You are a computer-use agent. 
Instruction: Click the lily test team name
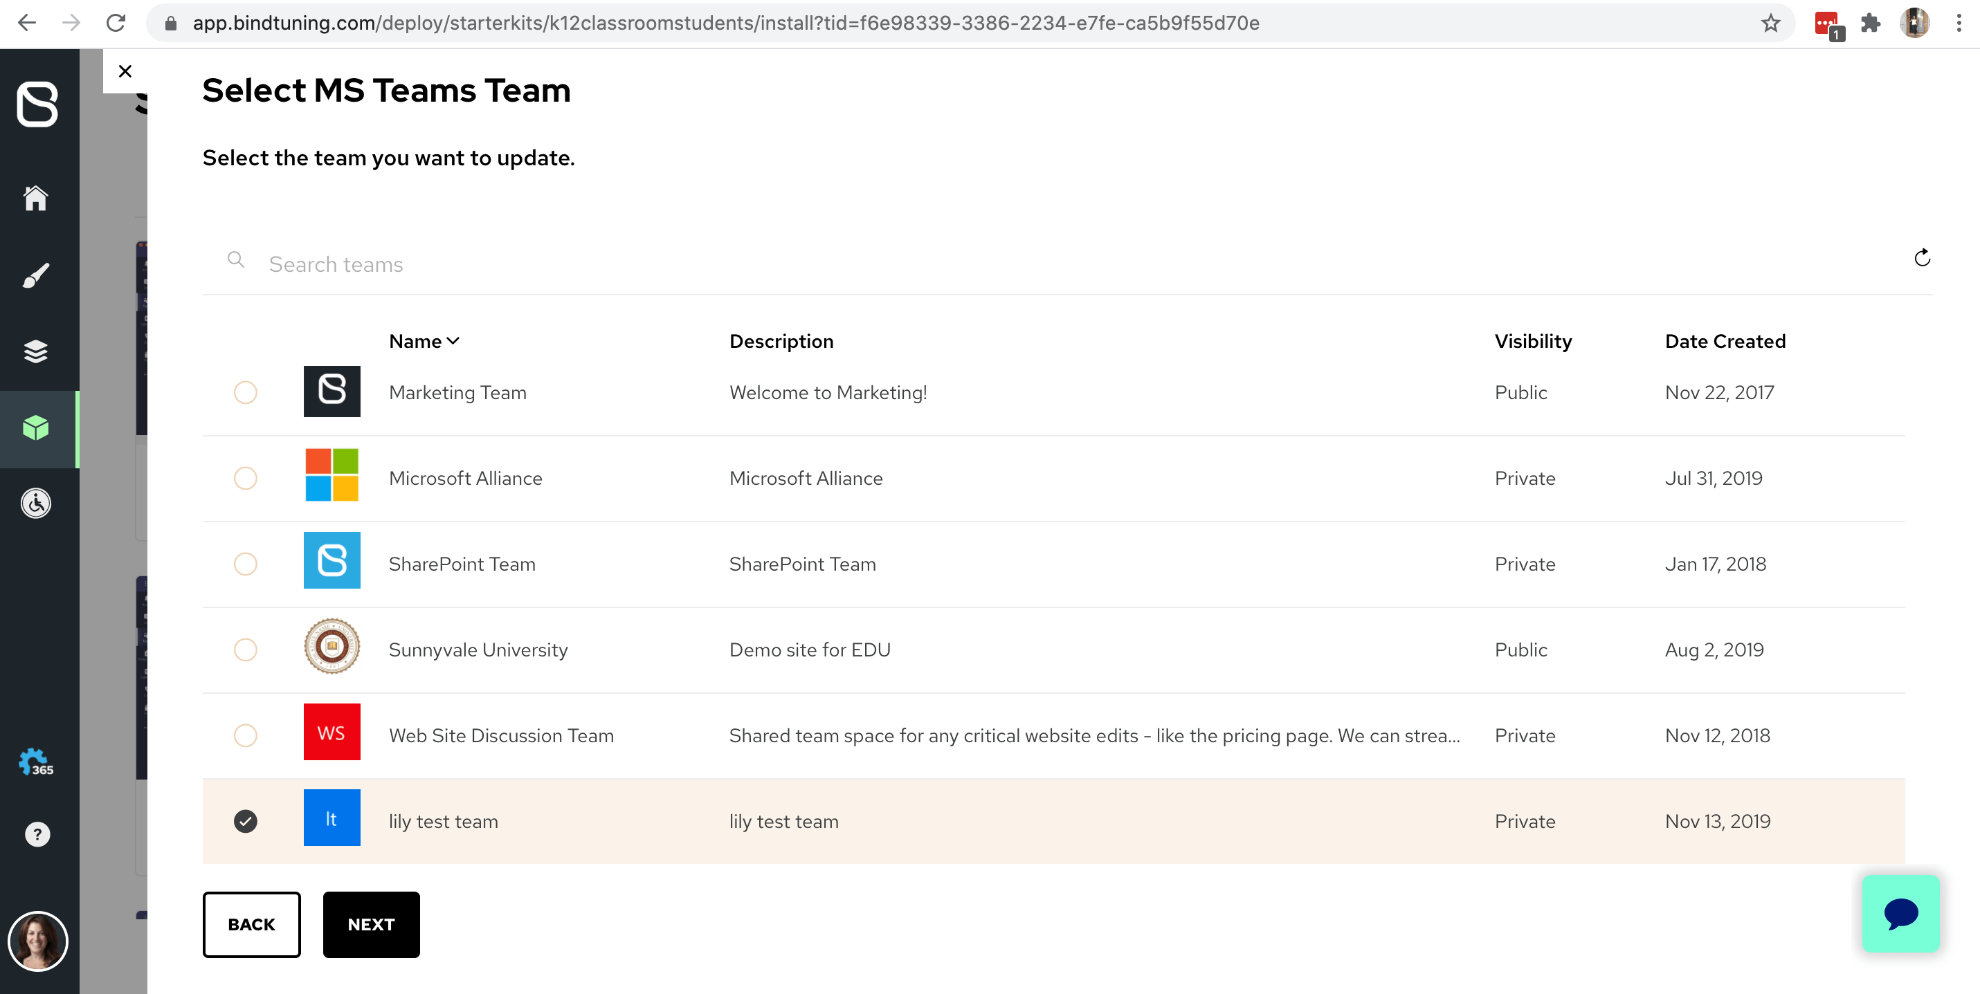[444, 822]
